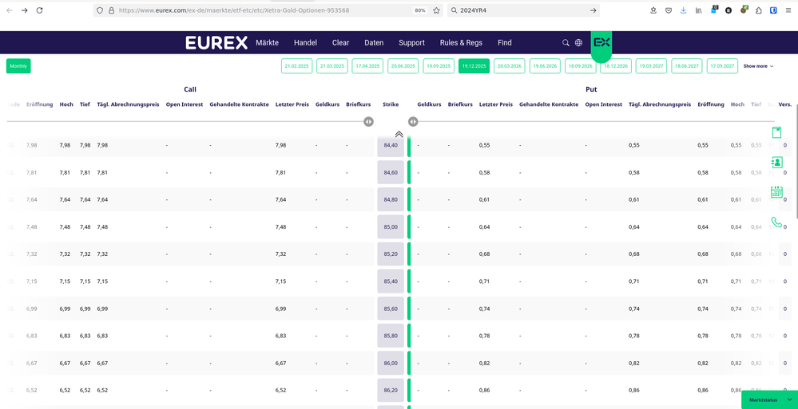Expand the Marktstatus panel
This screenshot has width=798, height=409.
click(x=769, y=400)
